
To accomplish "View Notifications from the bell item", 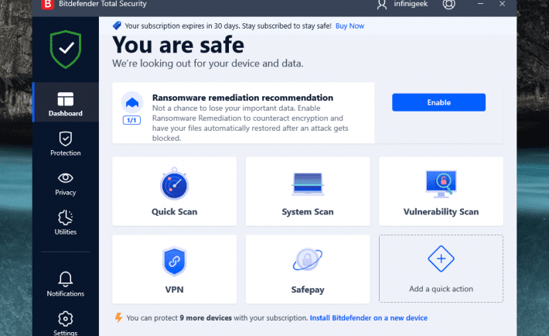I will click(66, 283).
